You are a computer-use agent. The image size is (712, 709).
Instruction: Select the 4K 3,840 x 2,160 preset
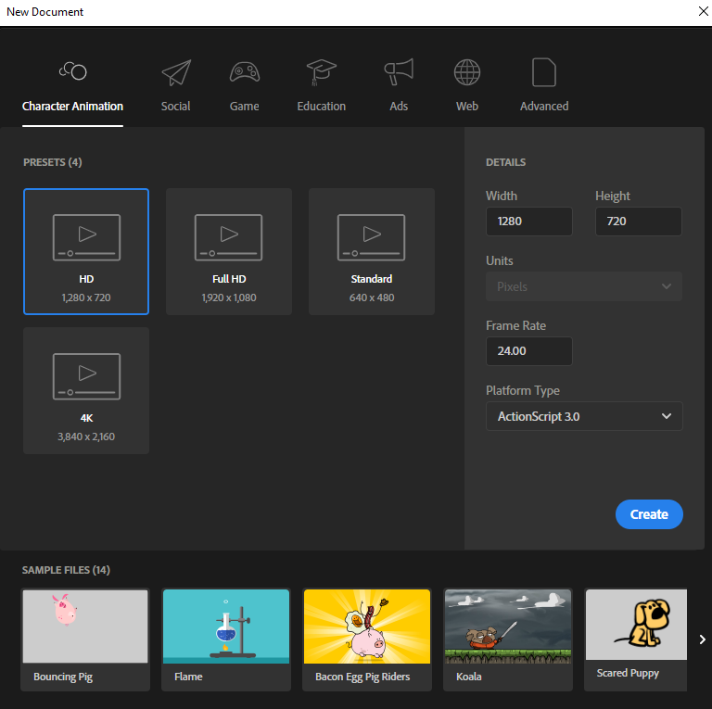point(86,390)
